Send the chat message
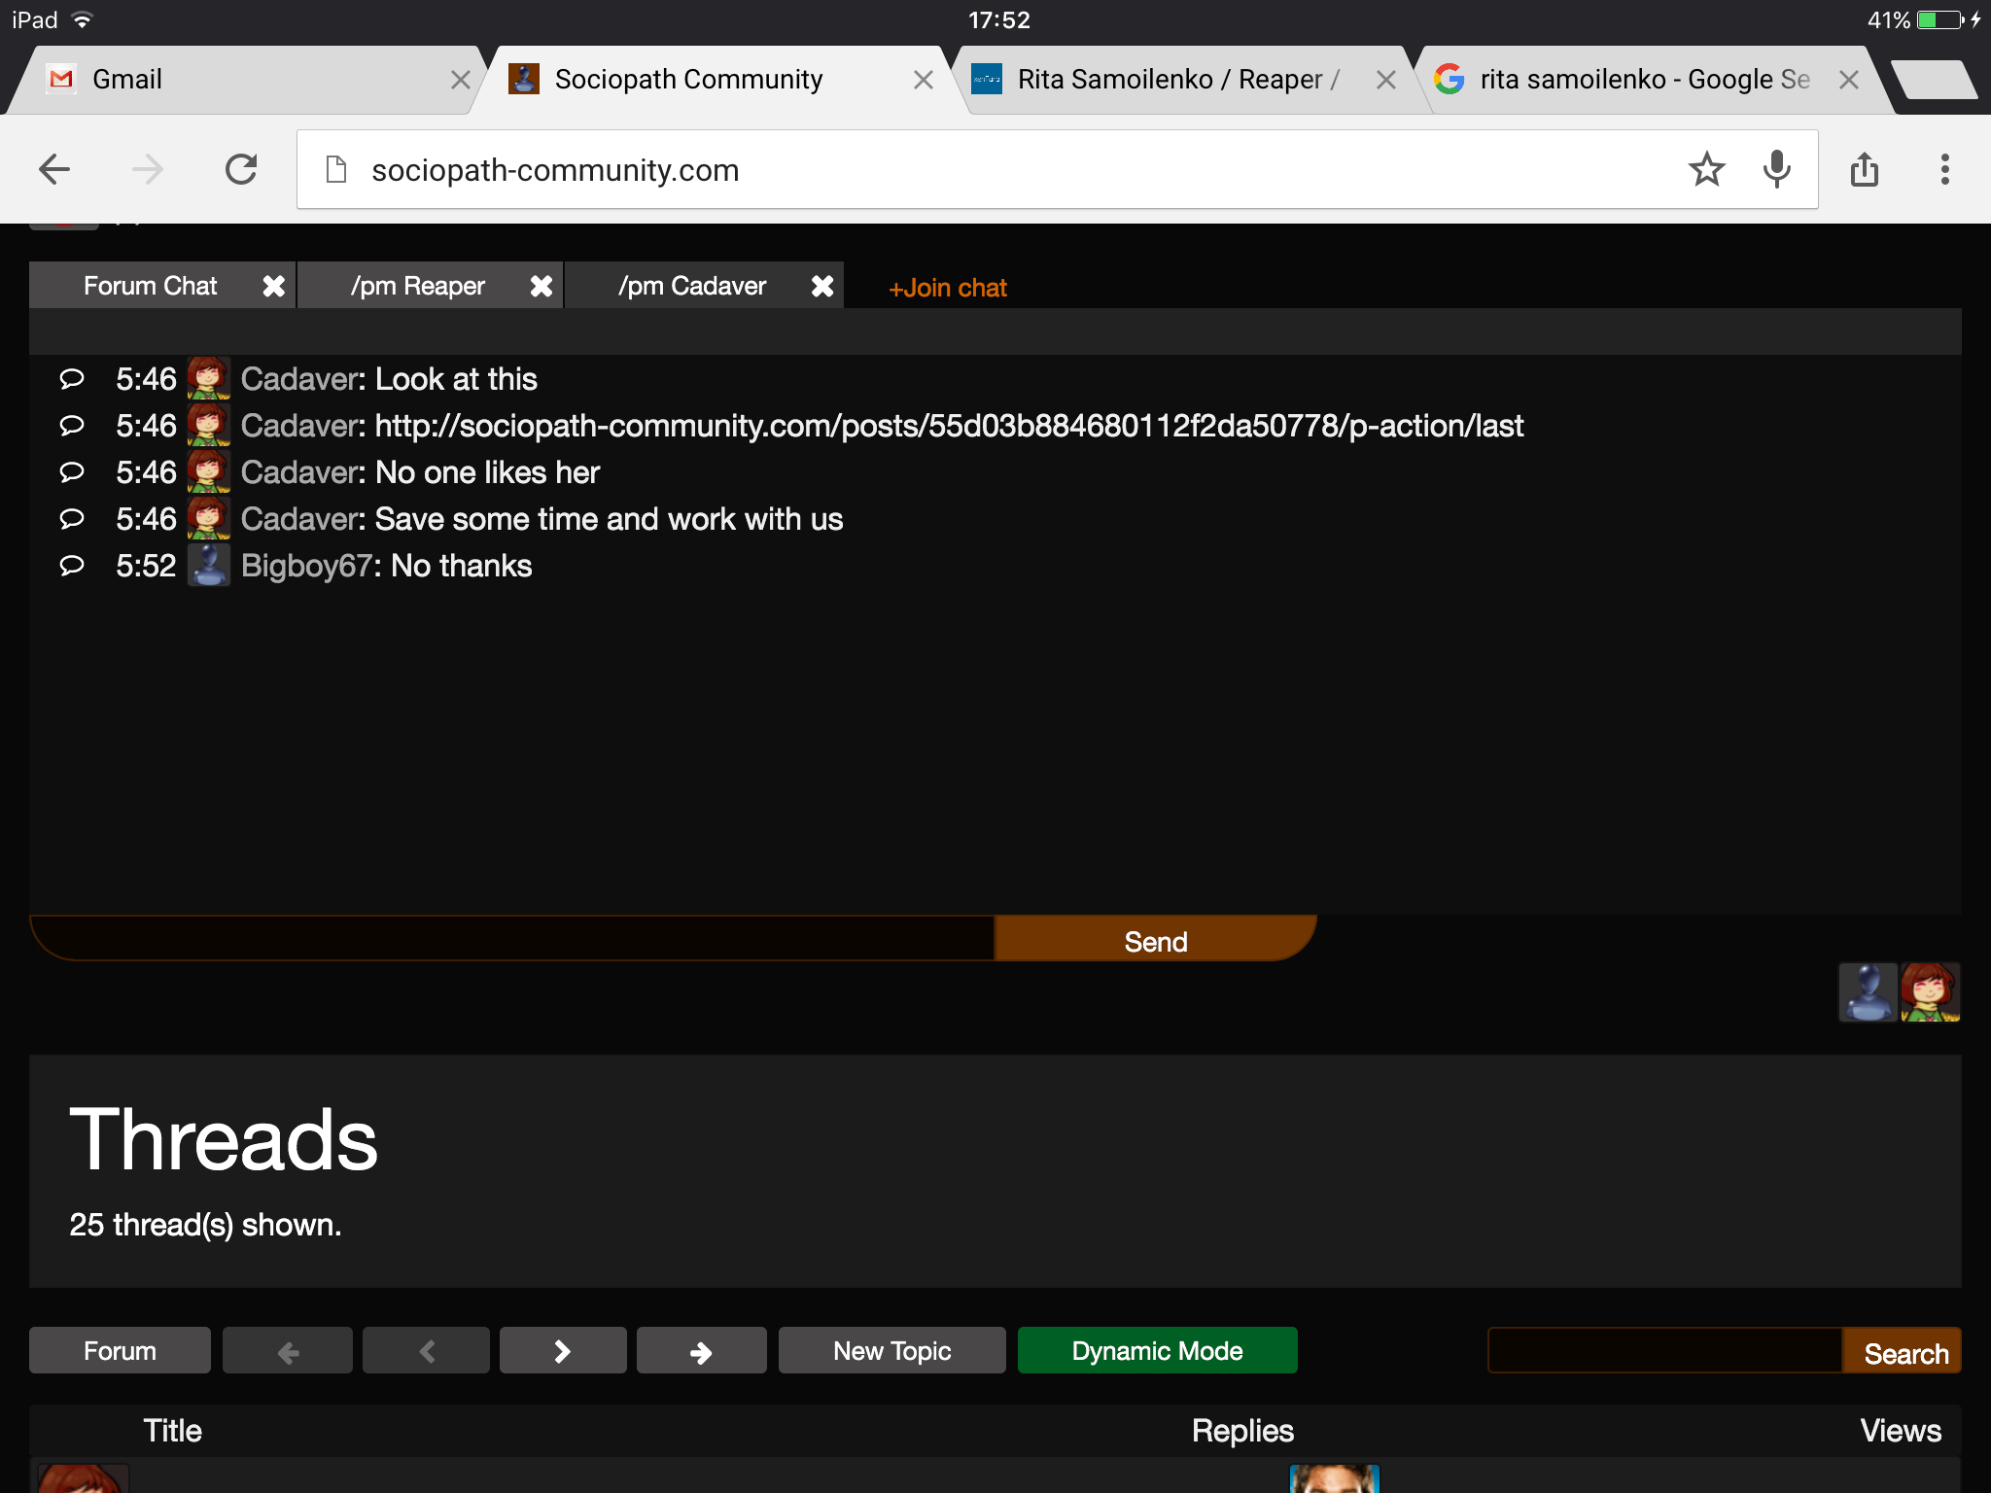 click(1156, 939)
